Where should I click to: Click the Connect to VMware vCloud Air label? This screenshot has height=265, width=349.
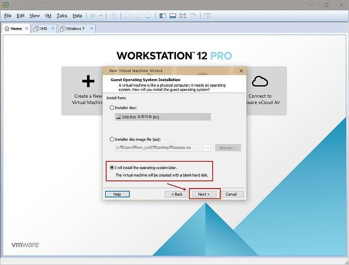263,99
